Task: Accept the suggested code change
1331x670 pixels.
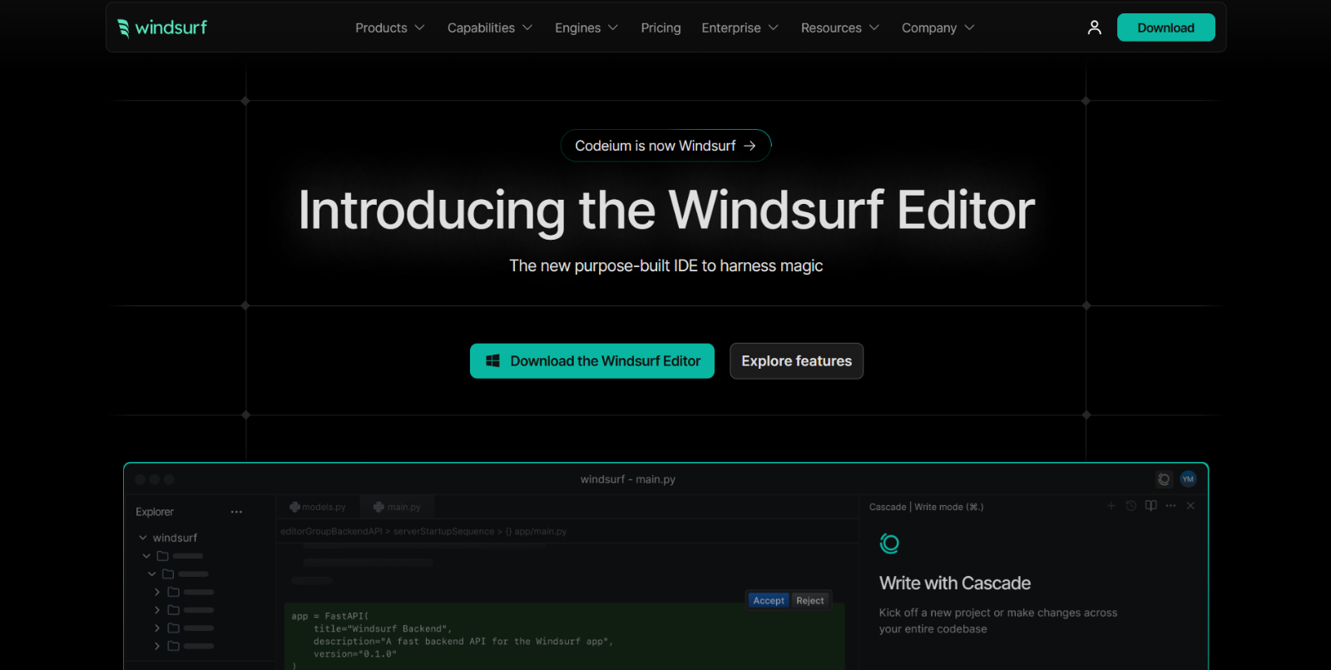Action: tap(768, 600)
